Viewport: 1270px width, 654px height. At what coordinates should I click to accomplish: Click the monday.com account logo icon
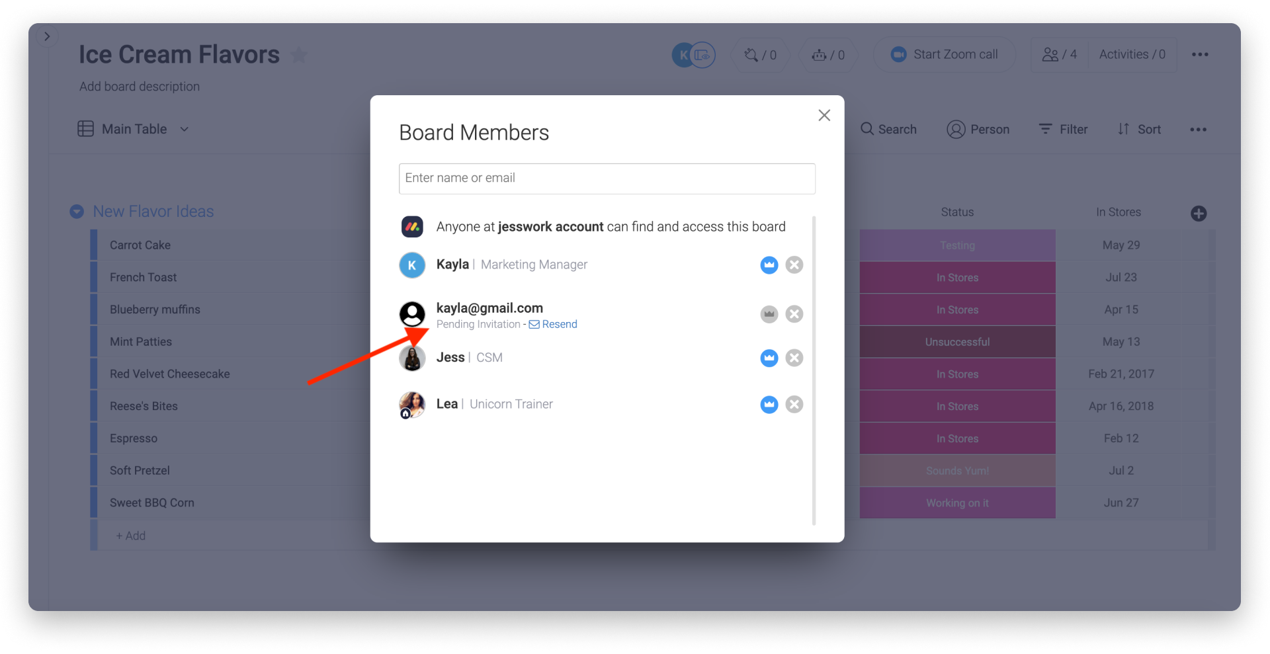[x=412, y=227]
